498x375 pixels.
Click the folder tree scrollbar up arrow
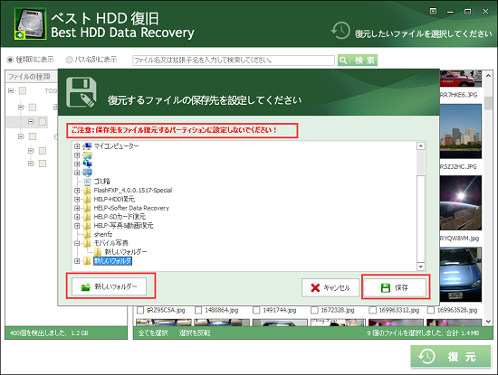point(421,145)
